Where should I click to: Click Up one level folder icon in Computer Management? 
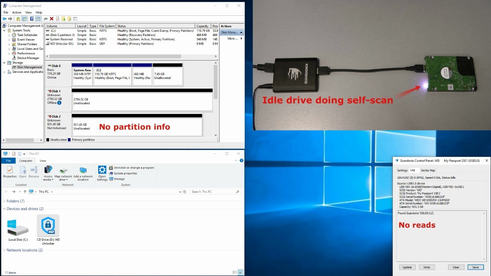coord(18,18)
